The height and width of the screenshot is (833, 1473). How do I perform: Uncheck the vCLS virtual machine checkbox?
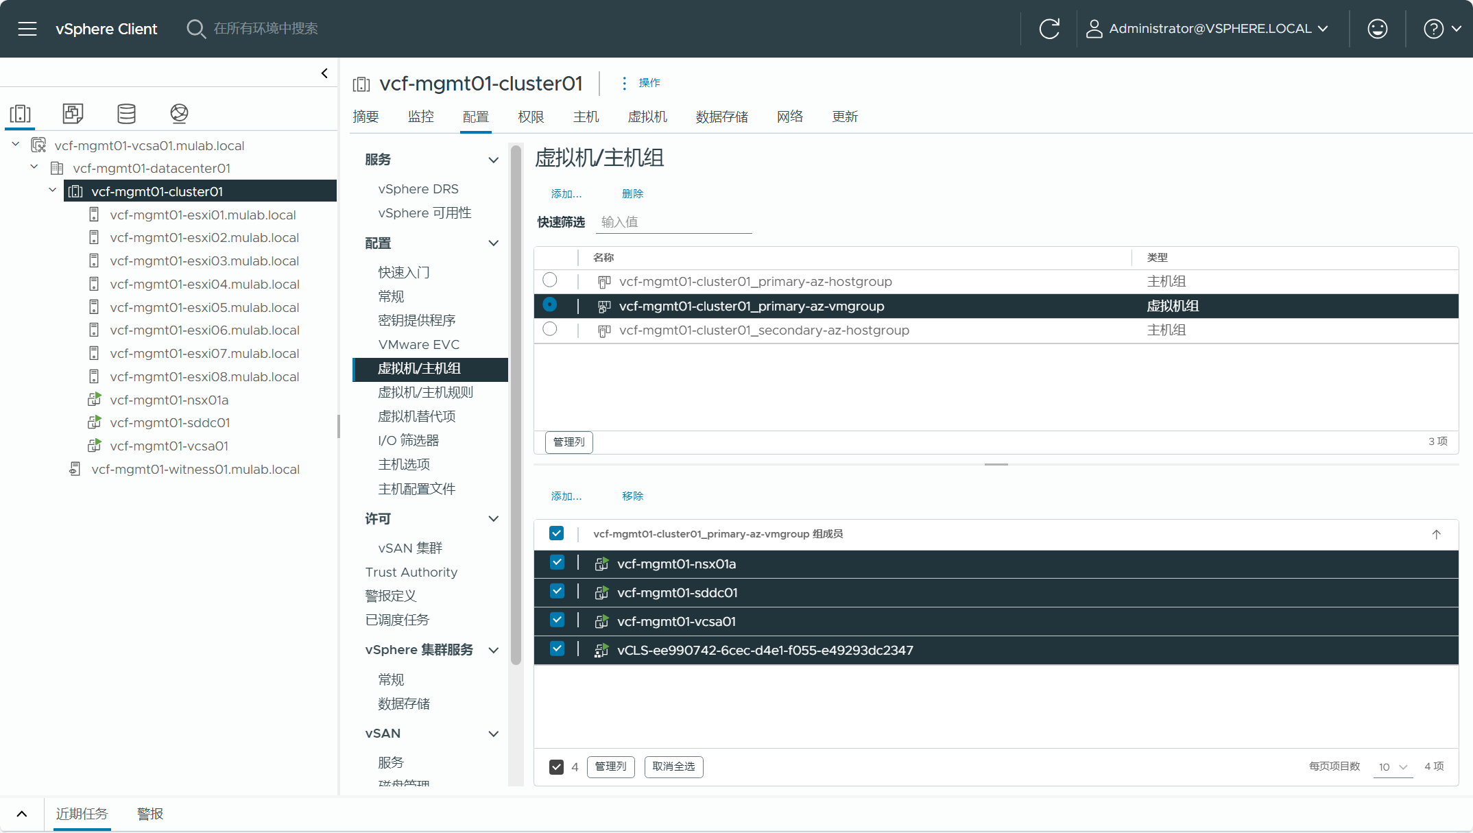[x=557, y=649]
